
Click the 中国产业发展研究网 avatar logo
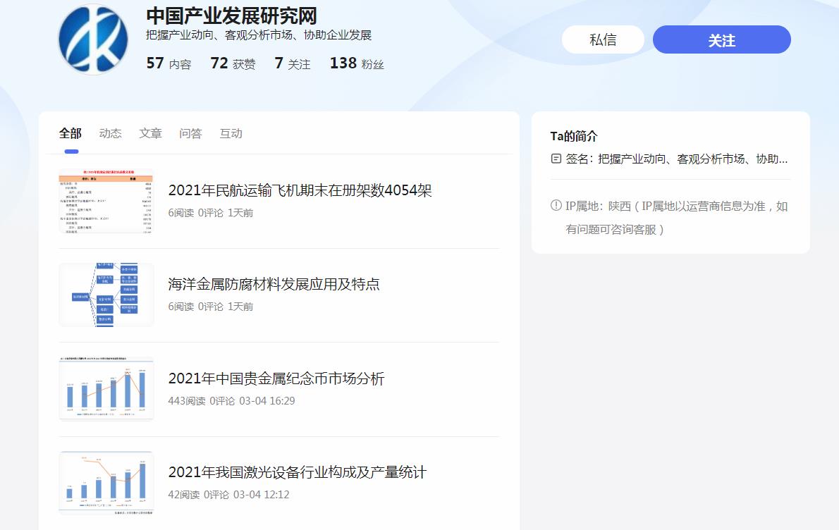(x=93, y=39)
